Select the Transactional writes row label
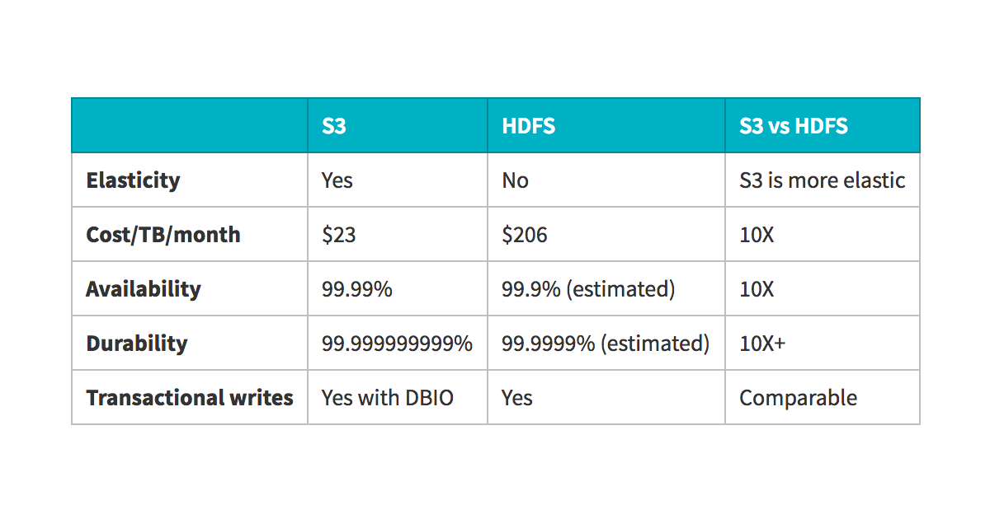Viewport: 990px width, 519px height. tap(190, 398)
